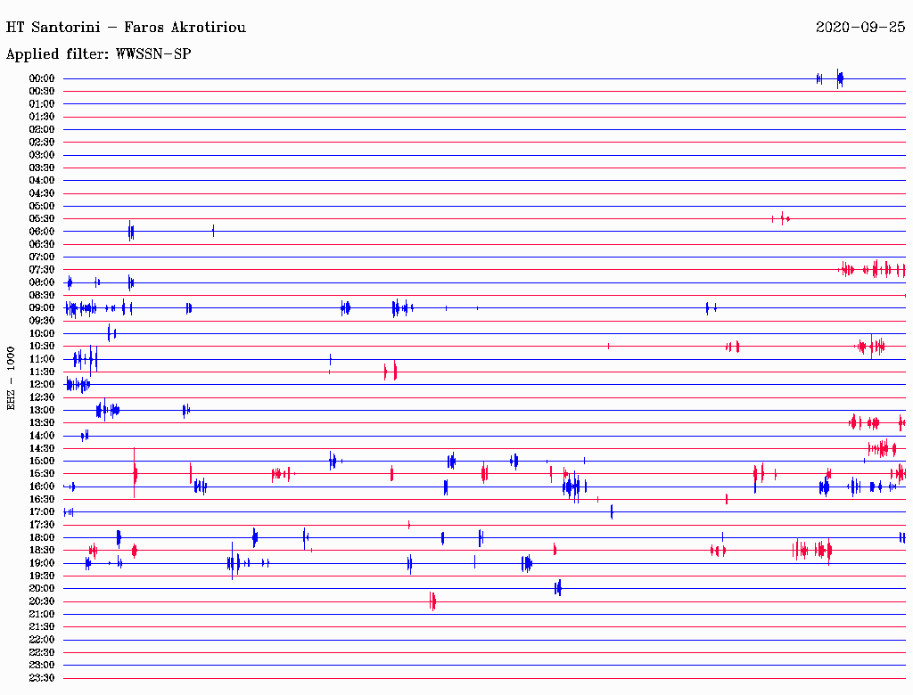Select the 14:30 time label

pos(42,449)
